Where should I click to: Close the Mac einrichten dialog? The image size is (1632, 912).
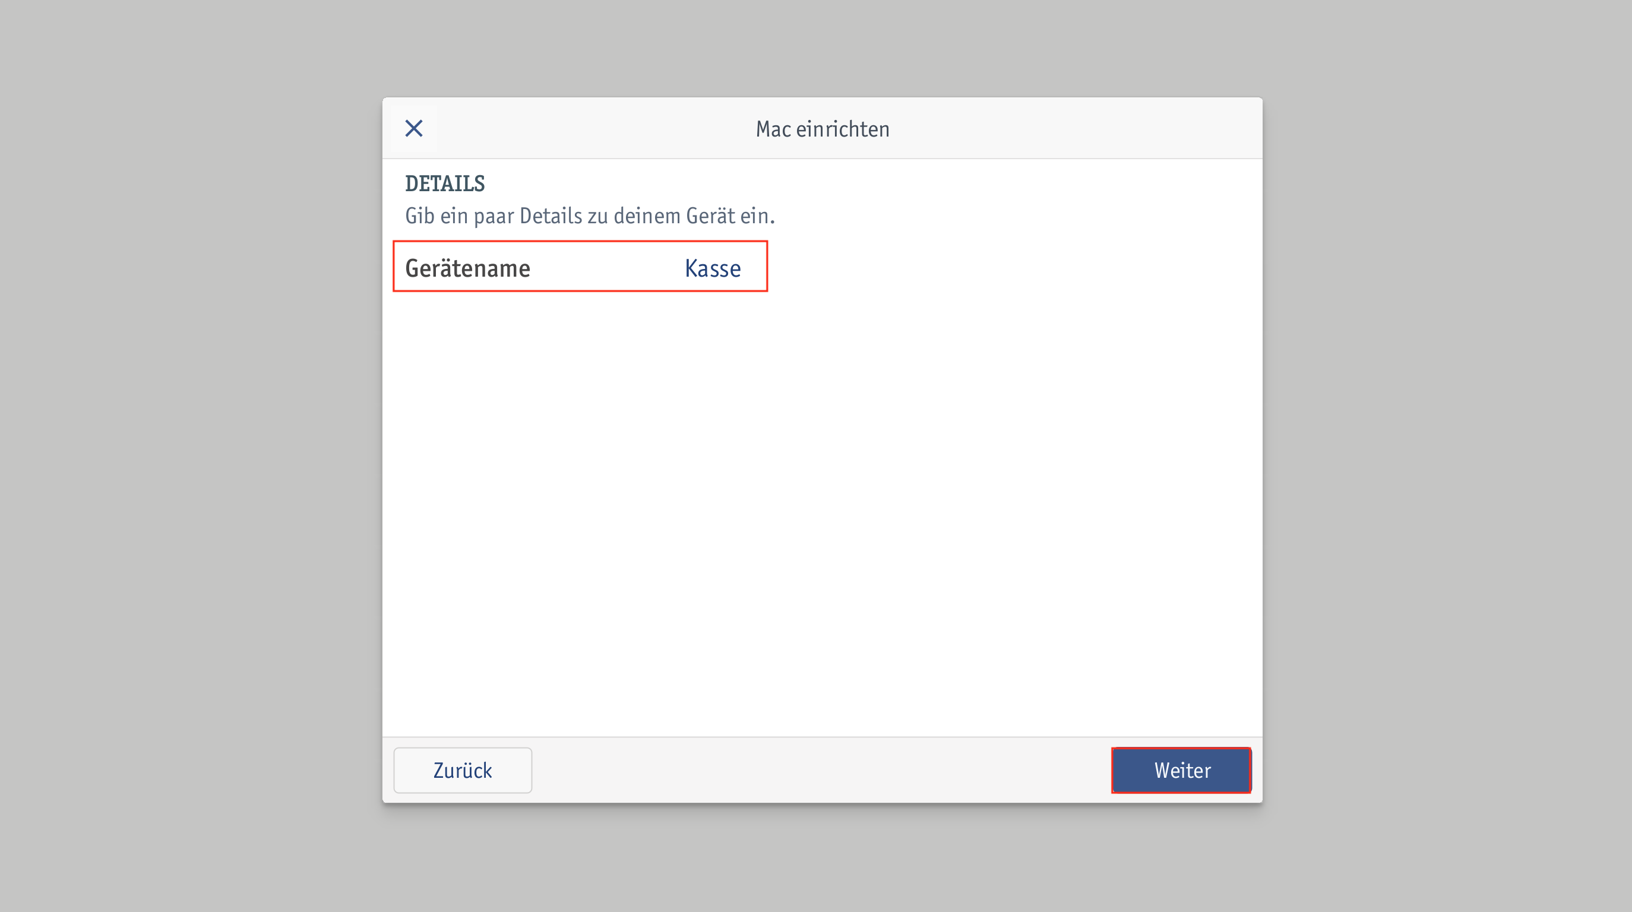[x=414, y=129]
